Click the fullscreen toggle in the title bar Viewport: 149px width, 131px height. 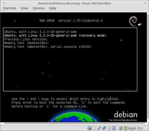(x=145, y=3)
